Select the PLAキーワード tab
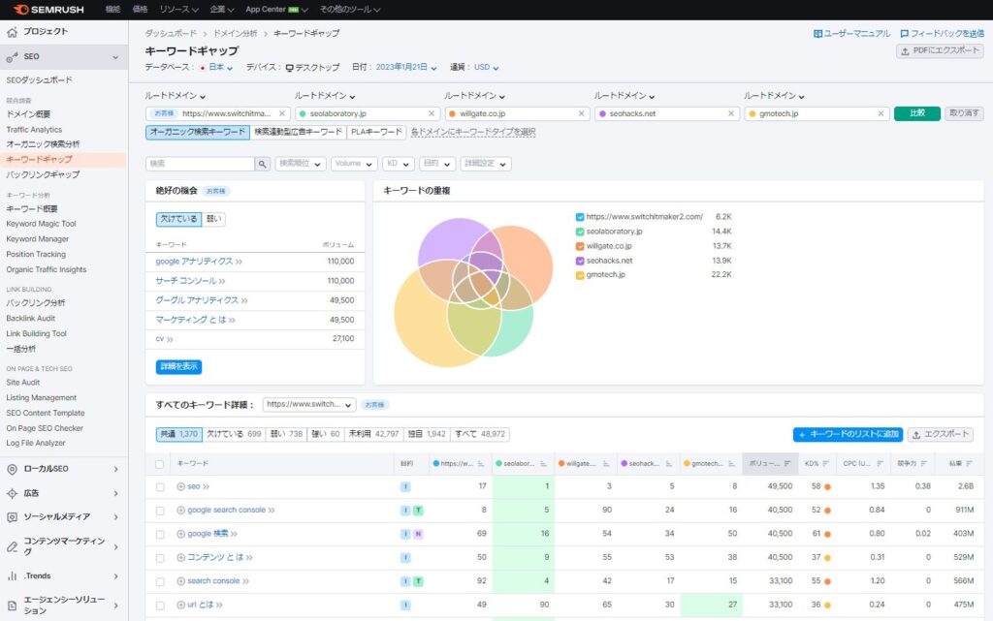This screenshot has width=993, height=621. [x=377, y=132]
